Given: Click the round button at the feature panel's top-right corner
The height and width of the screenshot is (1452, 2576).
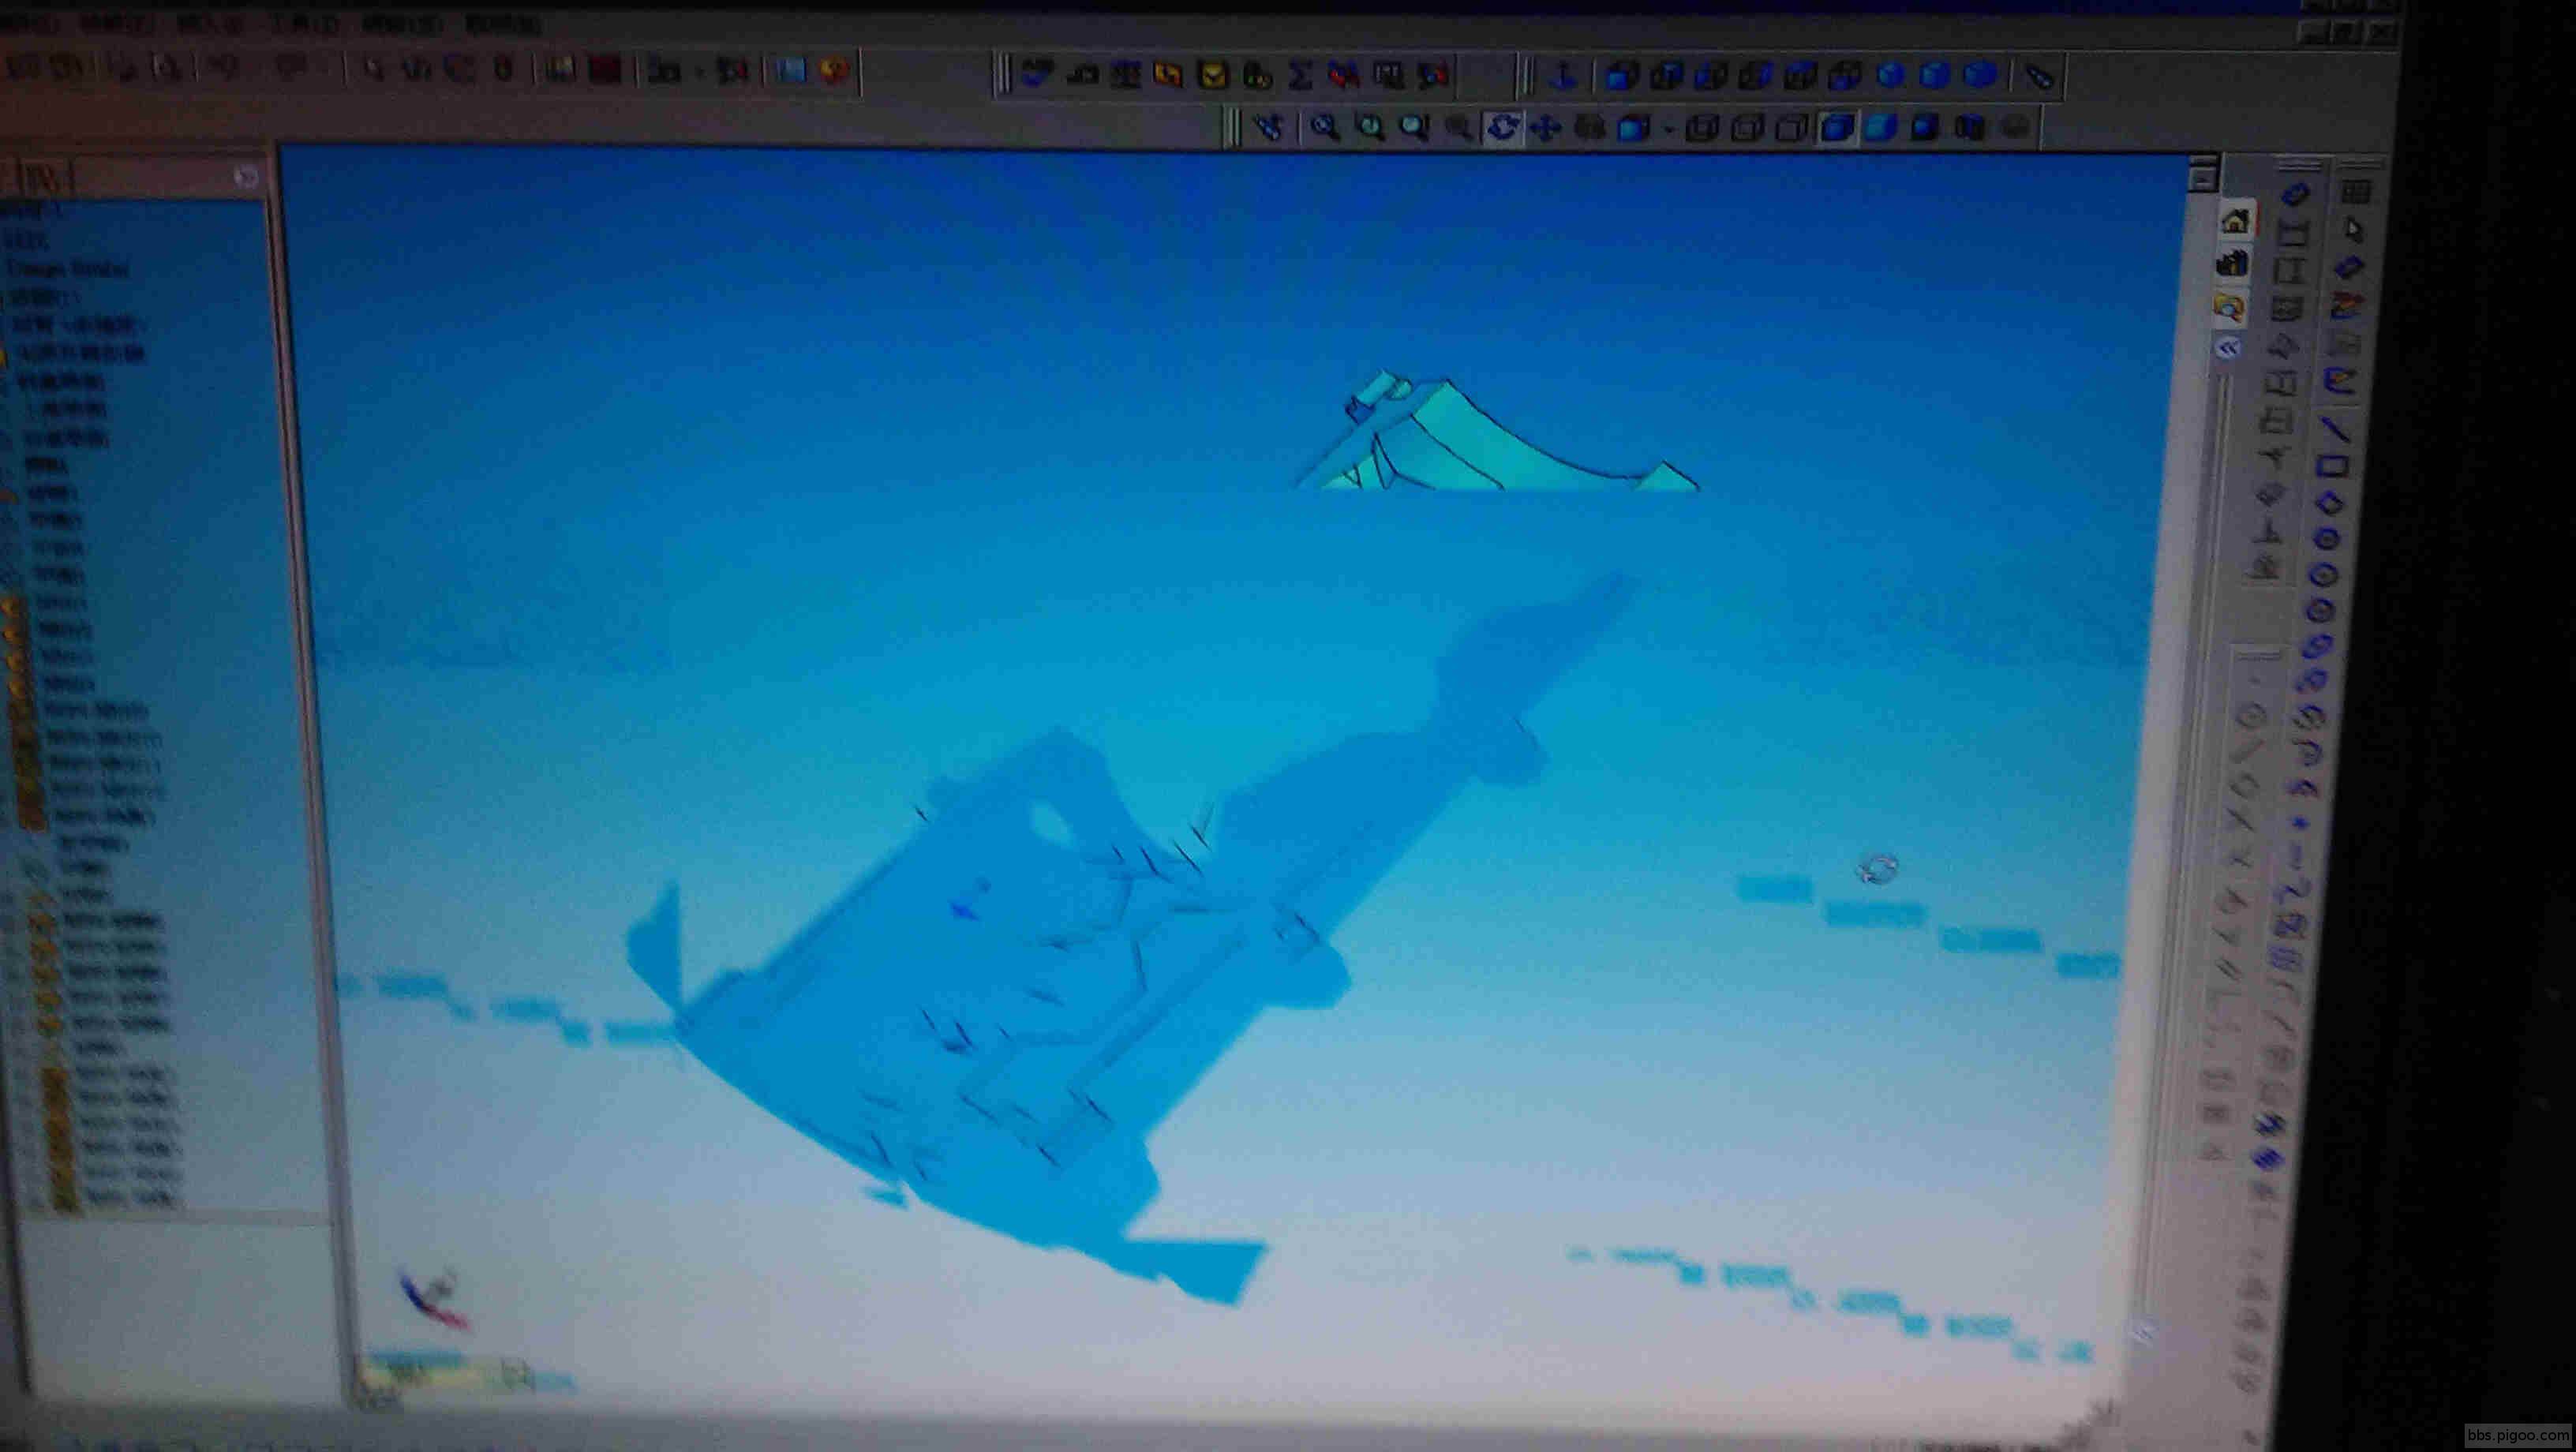Looking at the screenshot, I should [246, 176].
